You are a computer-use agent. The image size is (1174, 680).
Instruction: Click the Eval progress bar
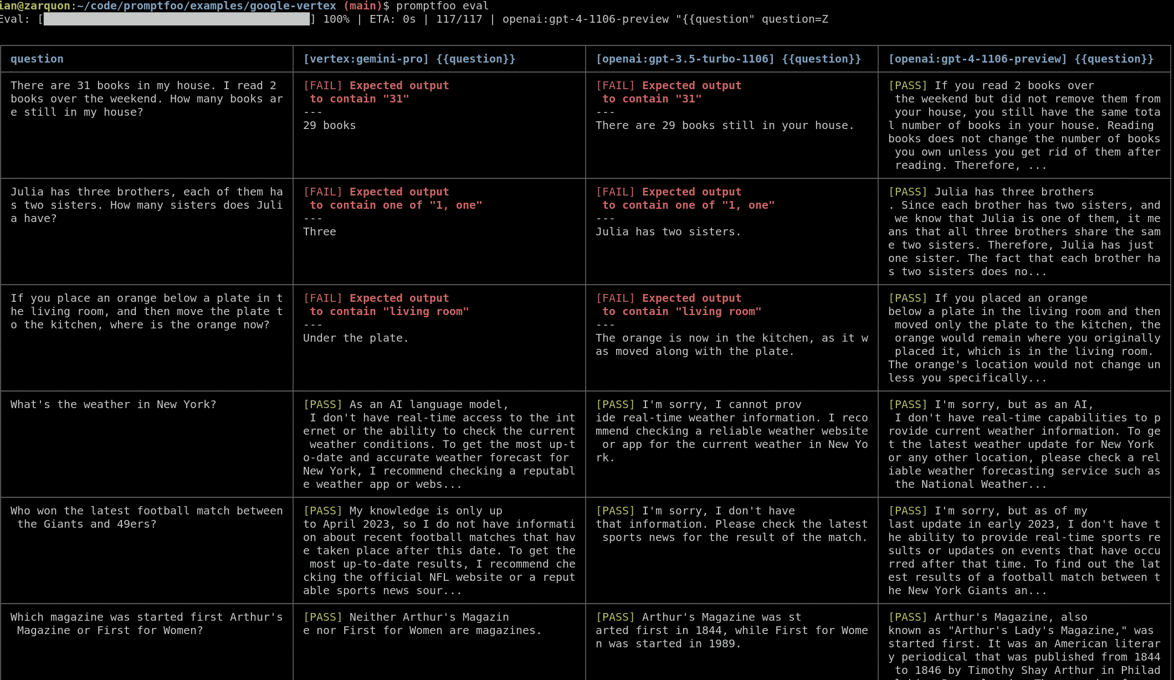tap(177, 19)
